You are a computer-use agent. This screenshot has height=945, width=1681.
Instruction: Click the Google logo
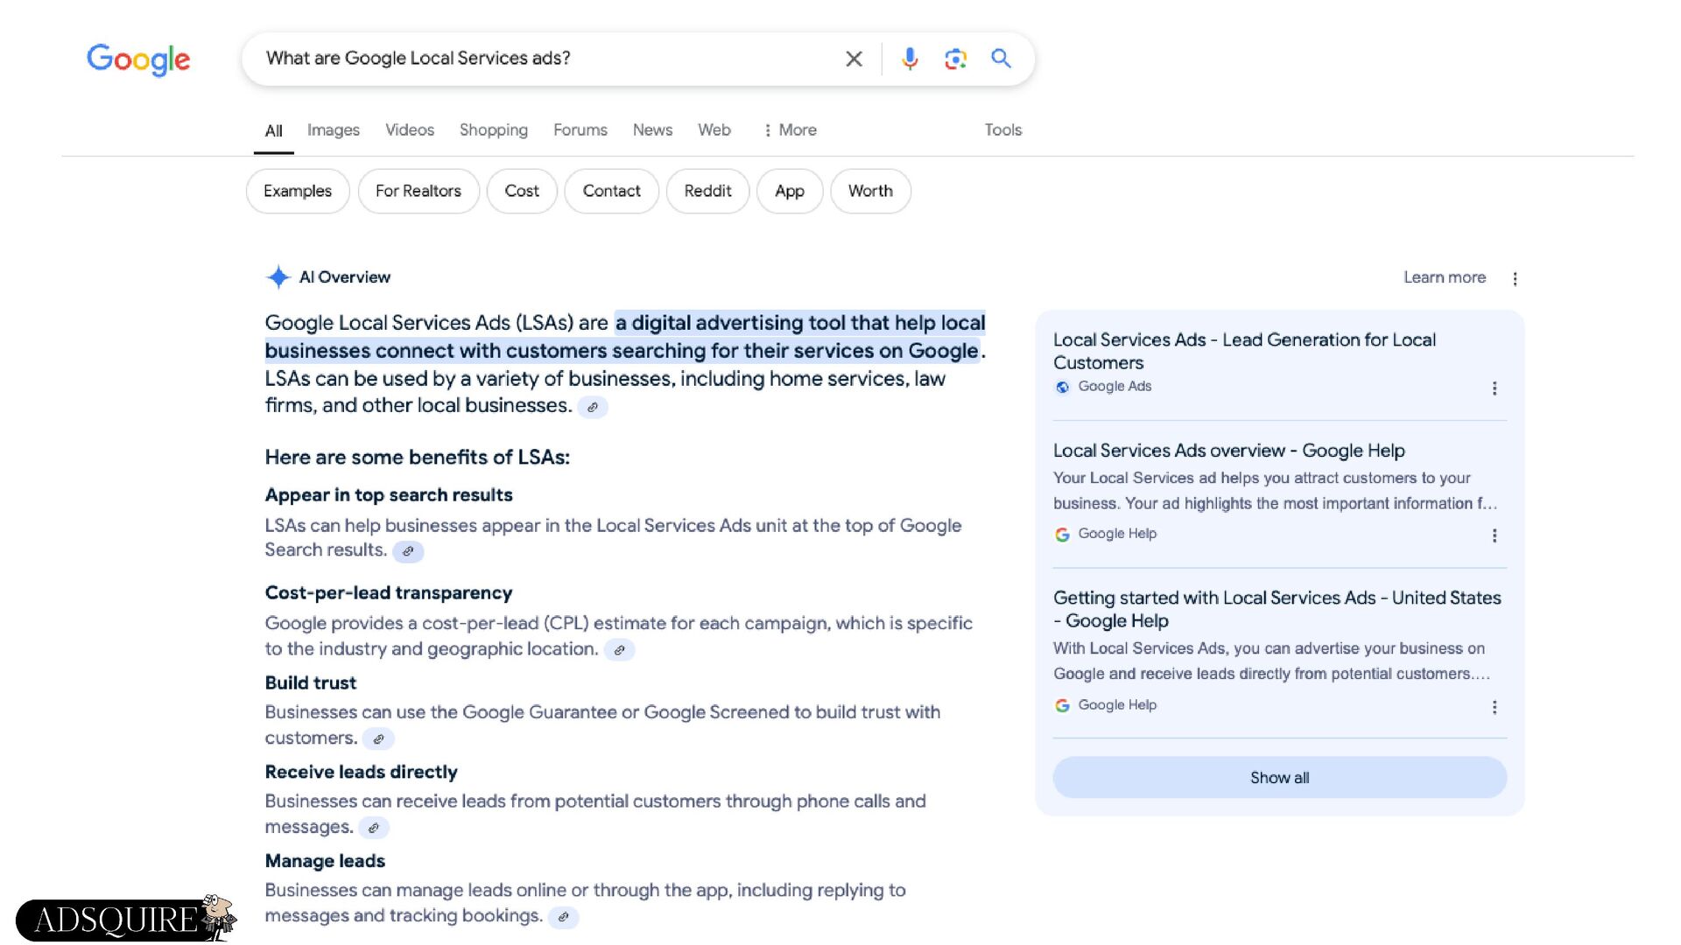click(x=138, y=59)
